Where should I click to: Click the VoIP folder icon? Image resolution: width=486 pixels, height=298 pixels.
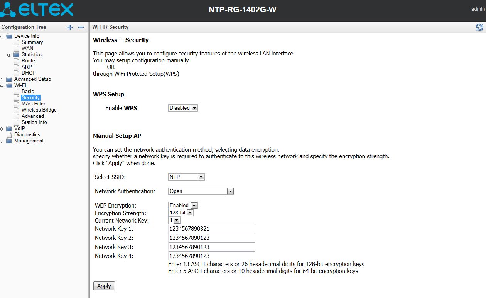coord(9,129)
